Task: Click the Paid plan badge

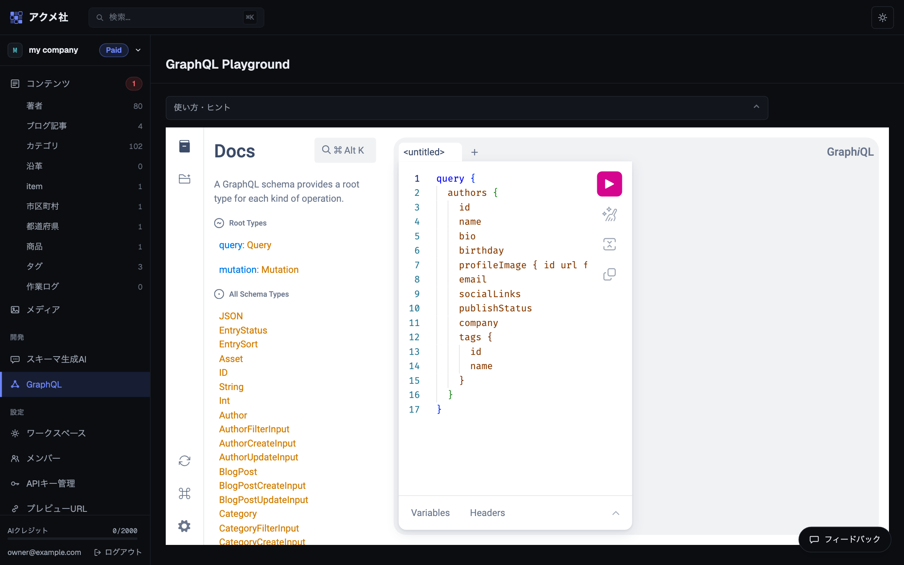Action: click(114, 50)
